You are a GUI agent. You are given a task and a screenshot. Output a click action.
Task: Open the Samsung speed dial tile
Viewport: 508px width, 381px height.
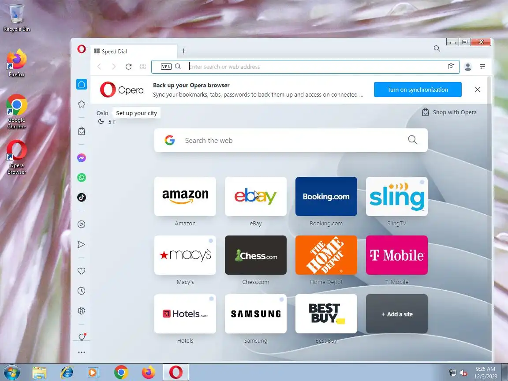coord(256,314)
